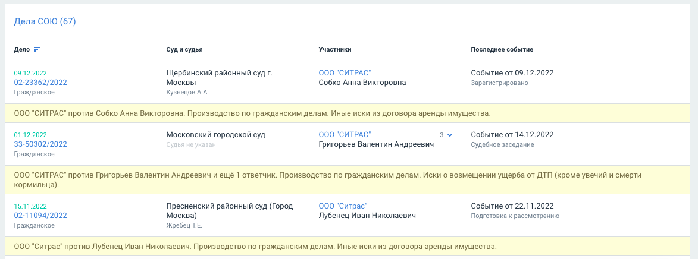Click the Суд и судья column header
This screenshot has width=698, height=259.
tap(184, 49)
